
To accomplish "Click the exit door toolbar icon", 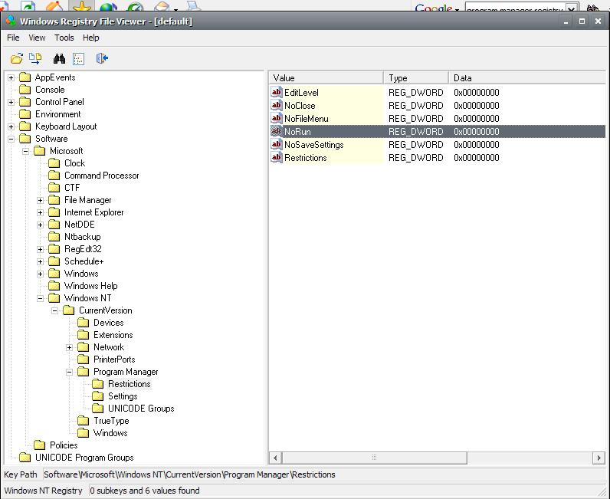I will coord(102,58).
